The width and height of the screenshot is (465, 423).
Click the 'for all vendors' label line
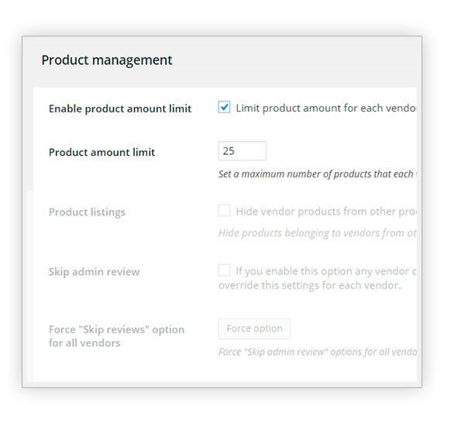click(x=84, y=343)
